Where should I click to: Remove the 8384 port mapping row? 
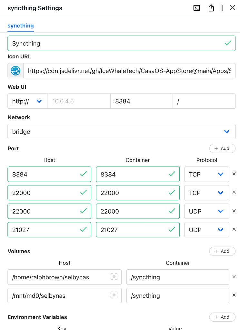[x=234, y=174]
